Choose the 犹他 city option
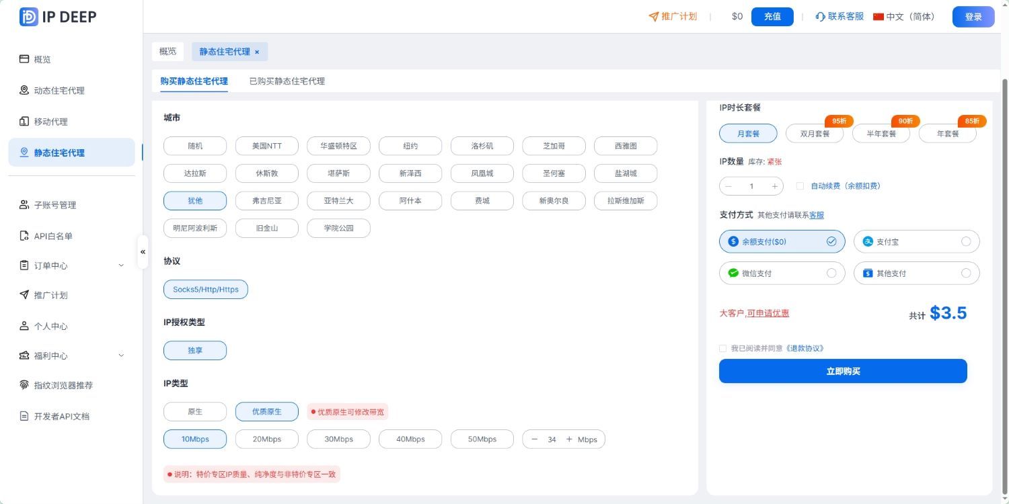Screen dimensions: 1009x504 195,200
